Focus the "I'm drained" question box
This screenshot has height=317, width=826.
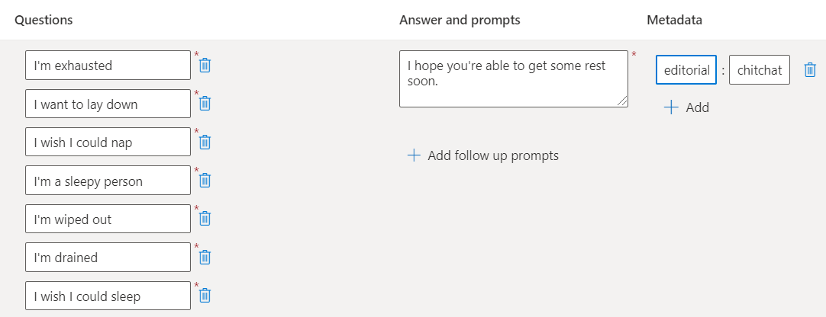tap(108, 257)
